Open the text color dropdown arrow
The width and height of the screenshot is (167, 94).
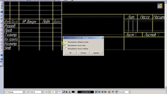pyautogui.click(x=76, y=92)
